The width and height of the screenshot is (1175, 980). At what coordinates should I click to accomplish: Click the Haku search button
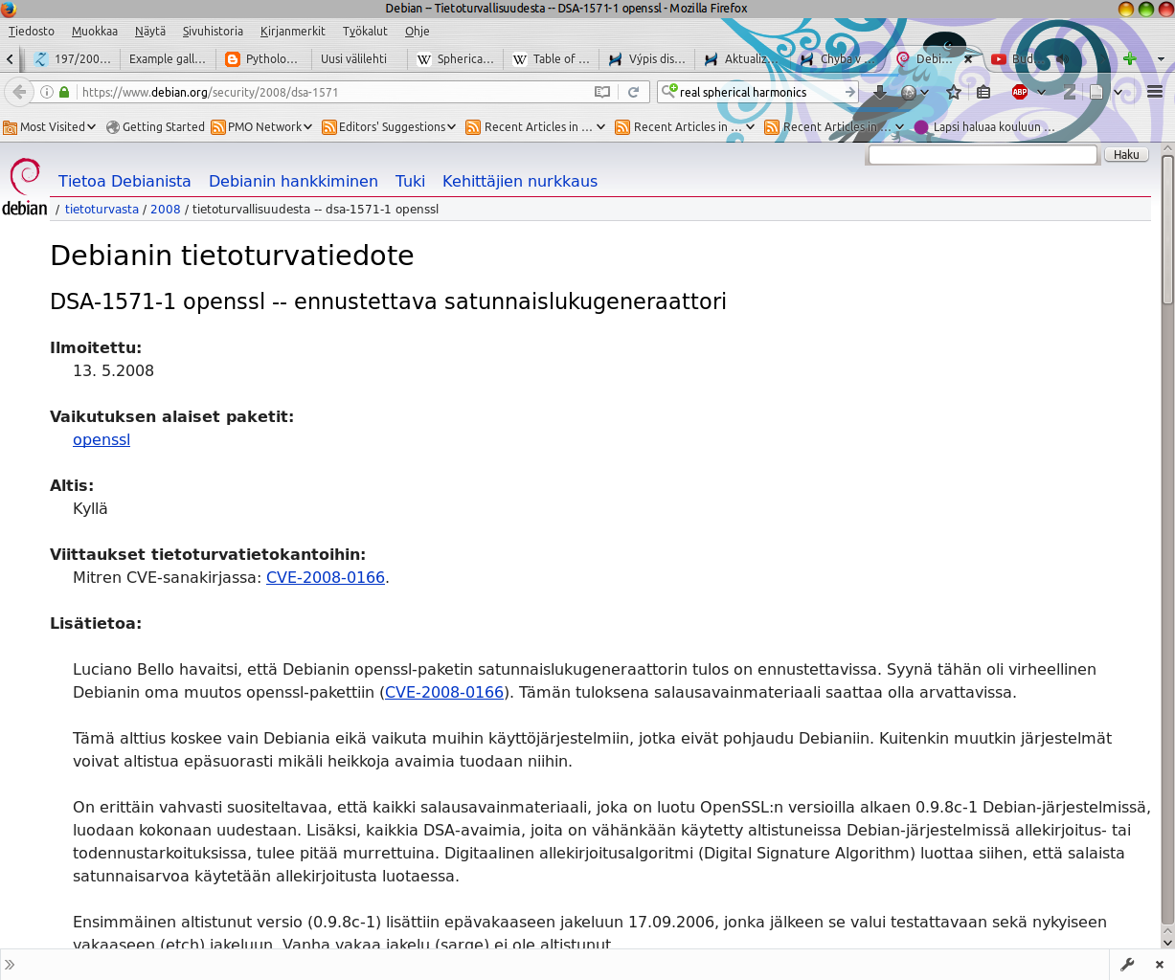tap(1126, 154)
